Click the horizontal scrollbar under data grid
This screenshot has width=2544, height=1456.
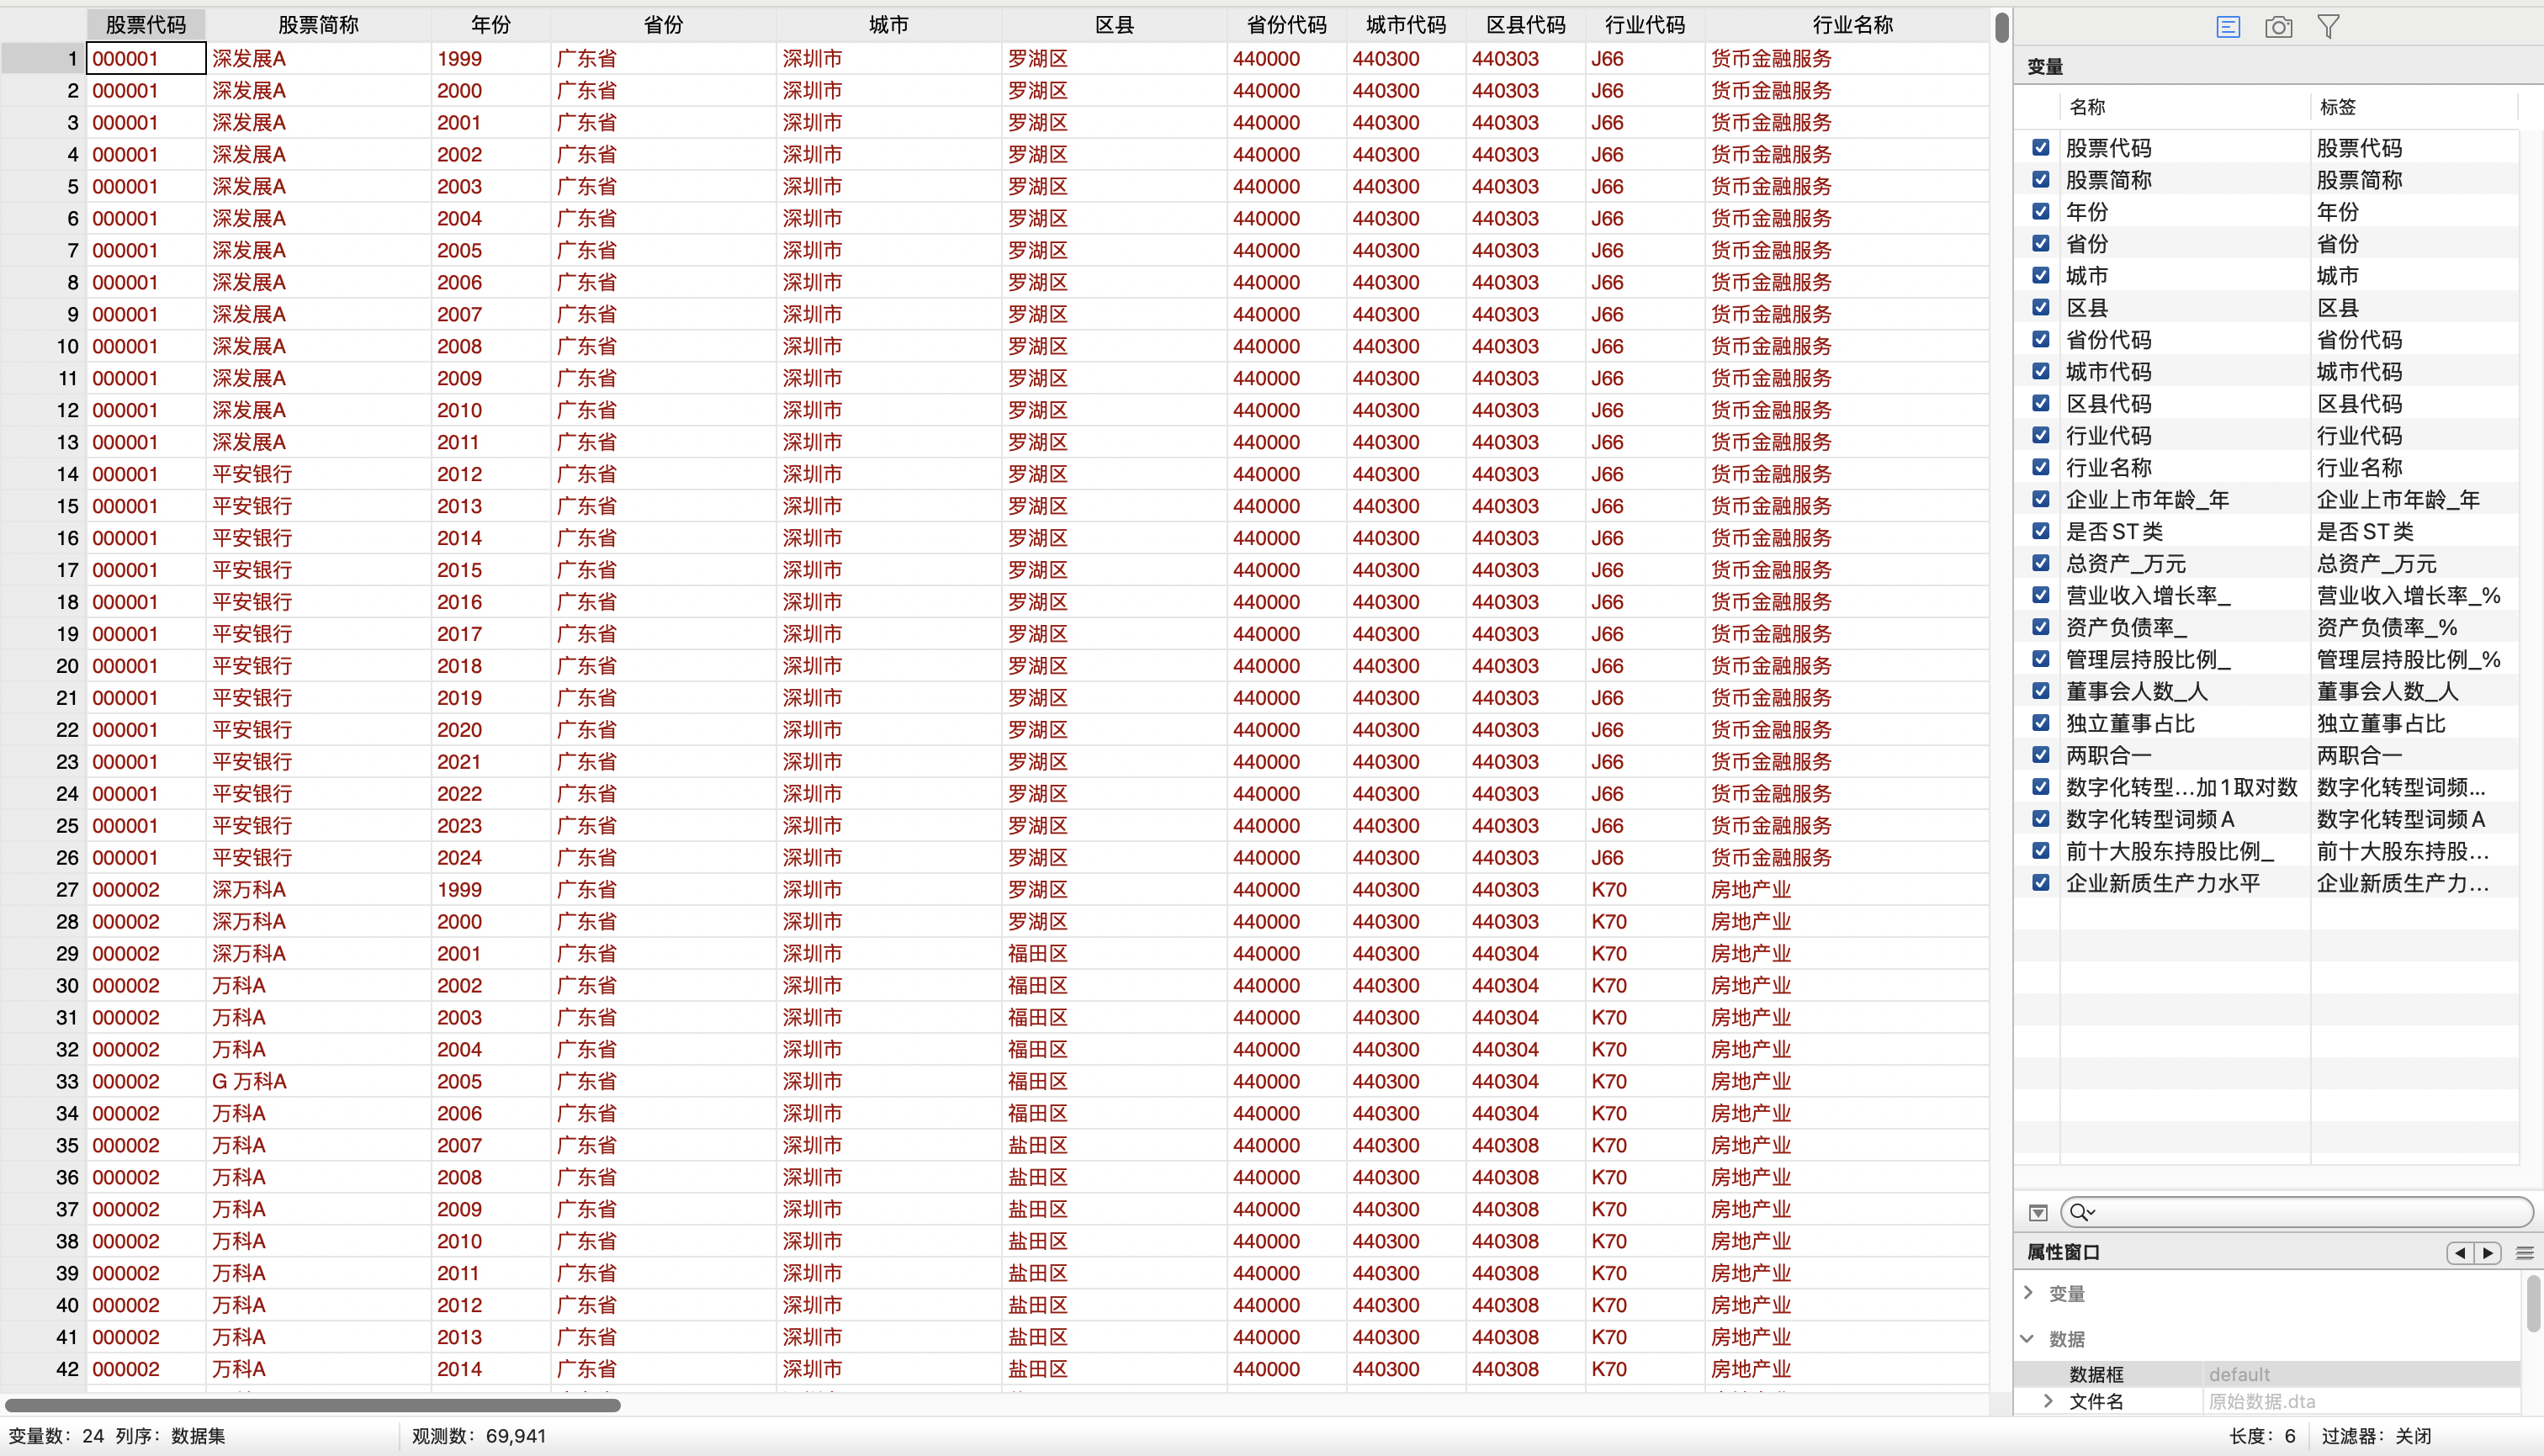[312, 1405]
